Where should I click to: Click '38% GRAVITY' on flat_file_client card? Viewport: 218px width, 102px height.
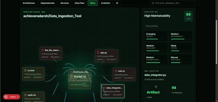coord(55,57)
